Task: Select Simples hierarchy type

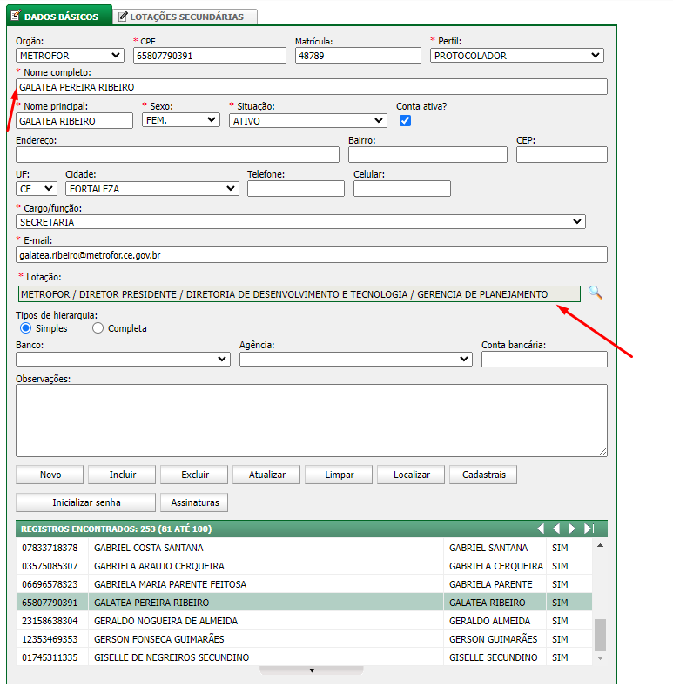Action: pyautogui.click(x=25, y=328)
